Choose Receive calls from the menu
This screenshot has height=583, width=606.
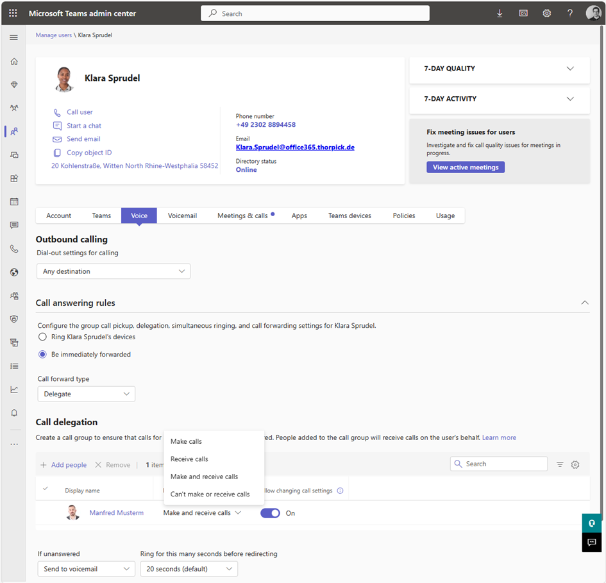pyautogui.click(x=214, y=459)
